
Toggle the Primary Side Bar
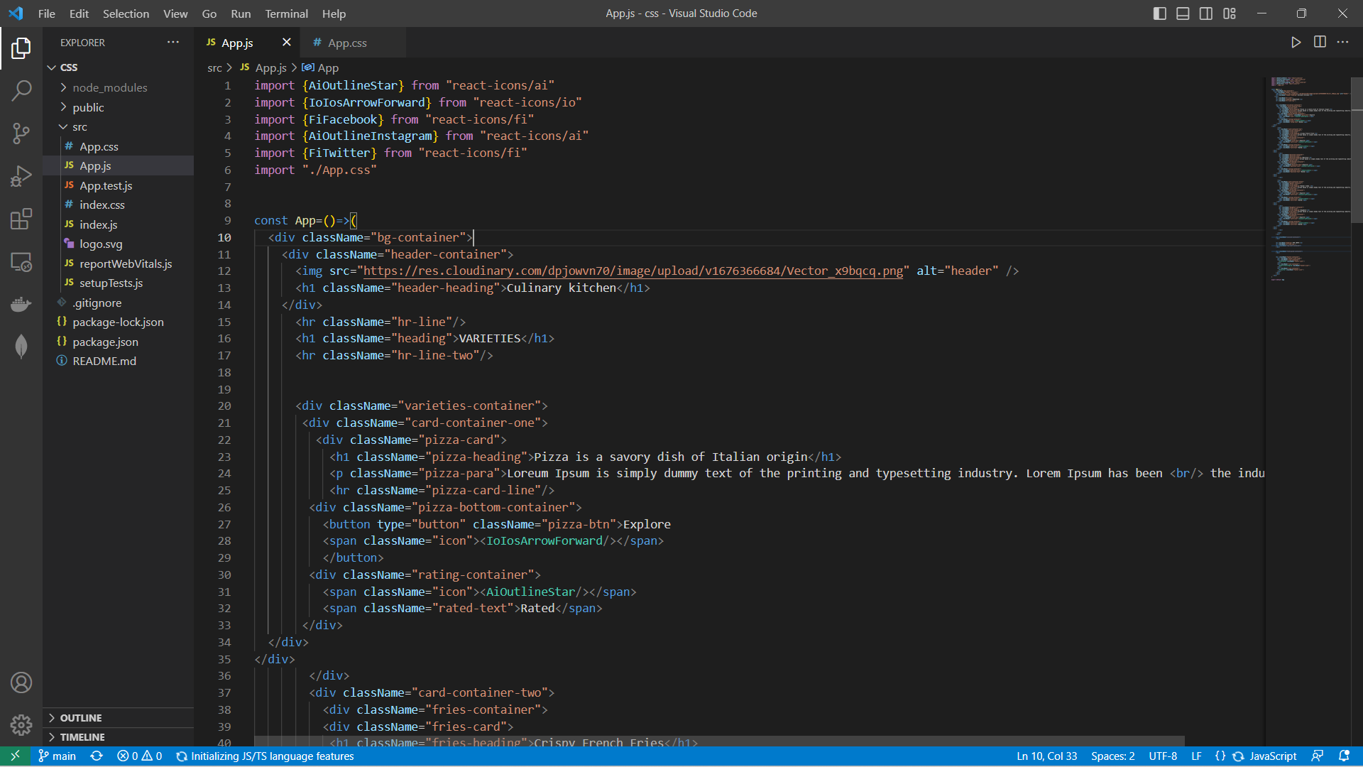click(x=1159, y=13)
